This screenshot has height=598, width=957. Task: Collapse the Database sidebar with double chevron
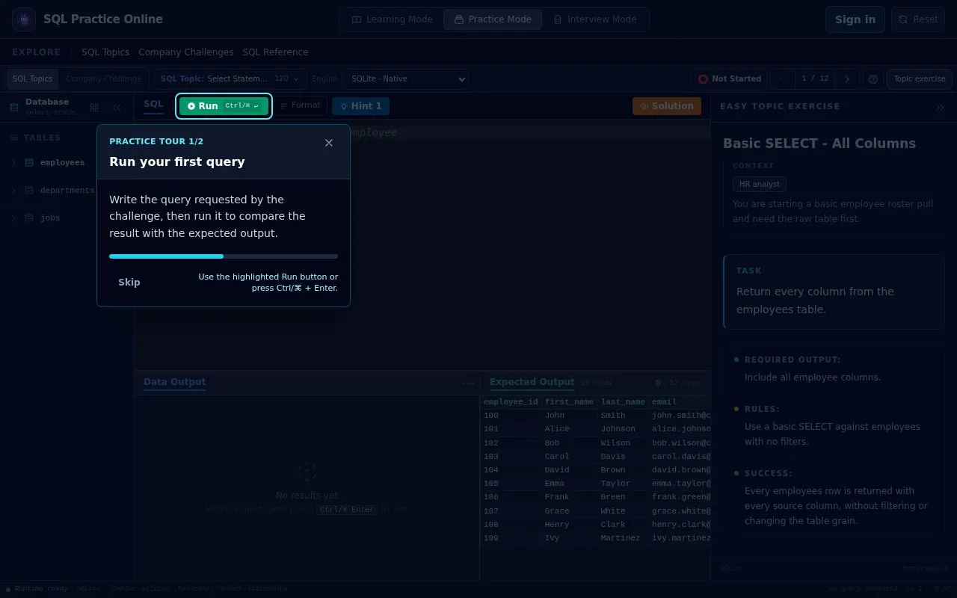click(117, 108)
